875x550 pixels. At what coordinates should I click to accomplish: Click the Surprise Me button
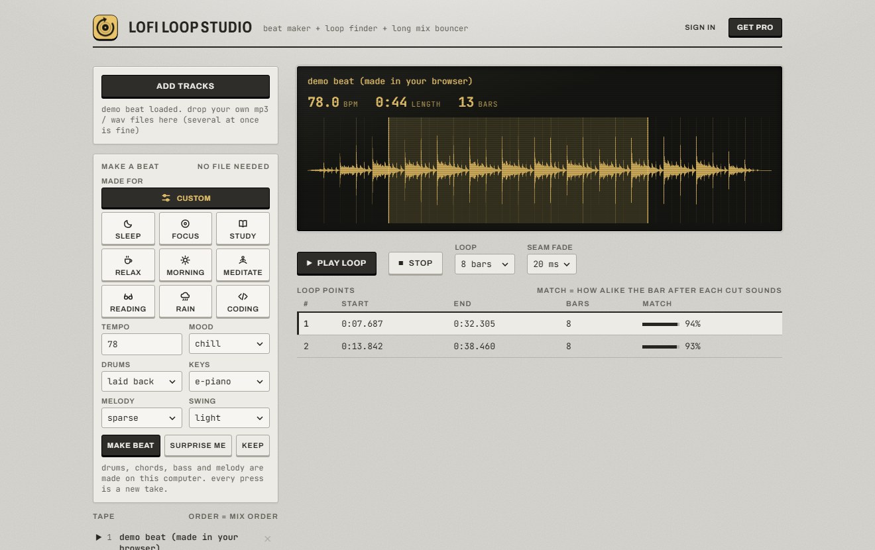coord(198,445)
